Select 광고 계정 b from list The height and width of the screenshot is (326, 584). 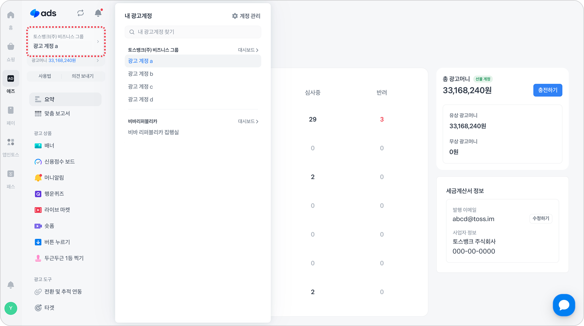(x=141, y=74)
